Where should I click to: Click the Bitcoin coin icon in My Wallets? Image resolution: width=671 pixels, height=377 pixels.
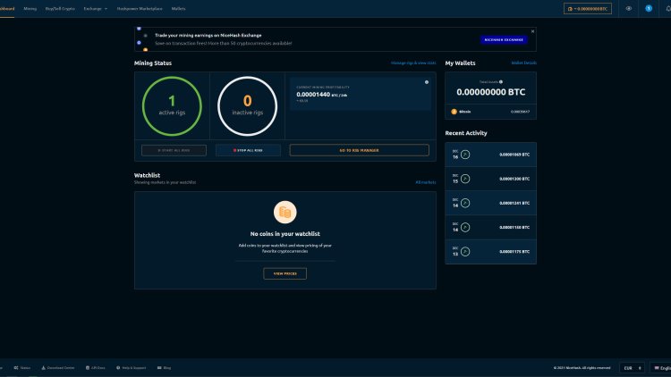[454, 112]
